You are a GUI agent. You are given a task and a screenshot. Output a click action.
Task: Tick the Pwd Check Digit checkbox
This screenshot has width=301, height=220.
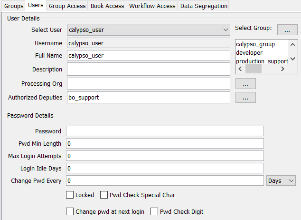pyautogui.click(x=154, y=211)
